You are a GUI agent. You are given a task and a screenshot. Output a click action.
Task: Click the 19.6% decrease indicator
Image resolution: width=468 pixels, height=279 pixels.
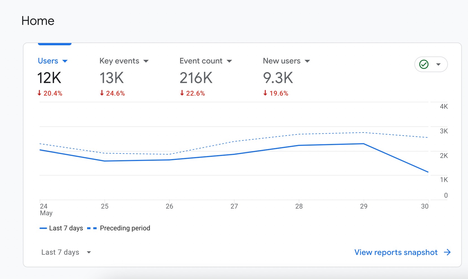276,93
